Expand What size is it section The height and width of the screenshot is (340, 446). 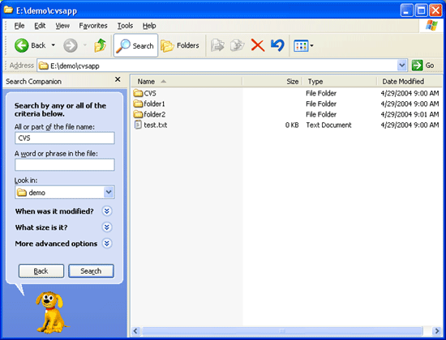click(107, 227)
